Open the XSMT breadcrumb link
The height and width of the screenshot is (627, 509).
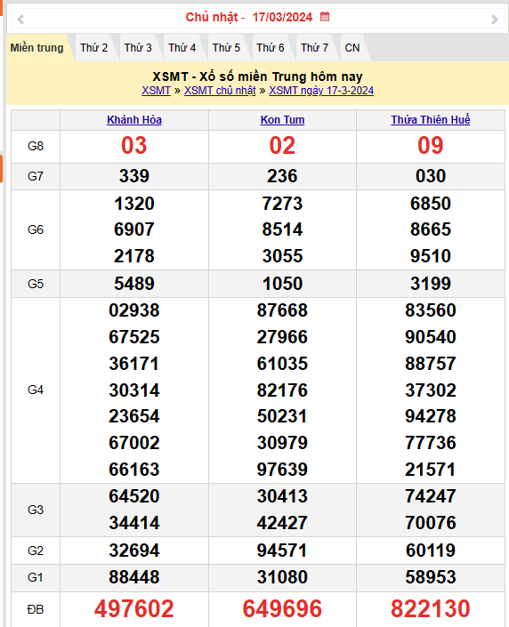(x=156, y=91)
